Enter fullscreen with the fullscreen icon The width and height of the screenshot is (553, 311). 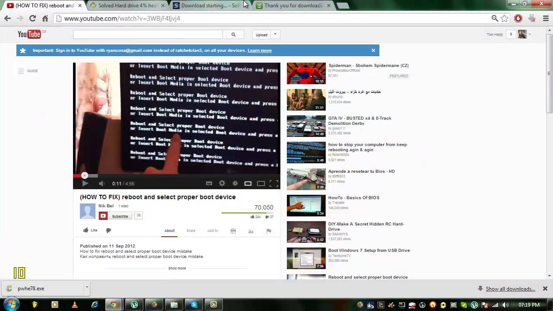tap(274, 184)
